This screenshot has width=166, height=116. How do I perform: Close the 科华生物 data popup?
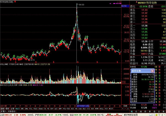pos(152,71)
